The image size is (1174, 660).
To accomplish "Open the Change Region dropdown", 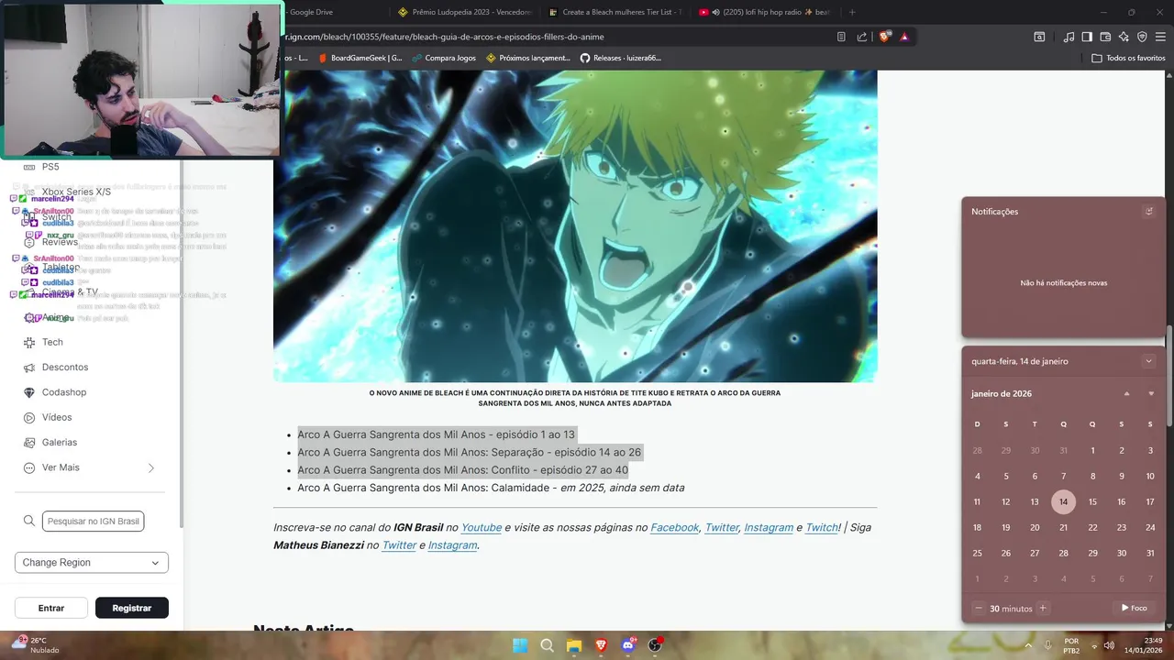I will click(x=92, y=563).
